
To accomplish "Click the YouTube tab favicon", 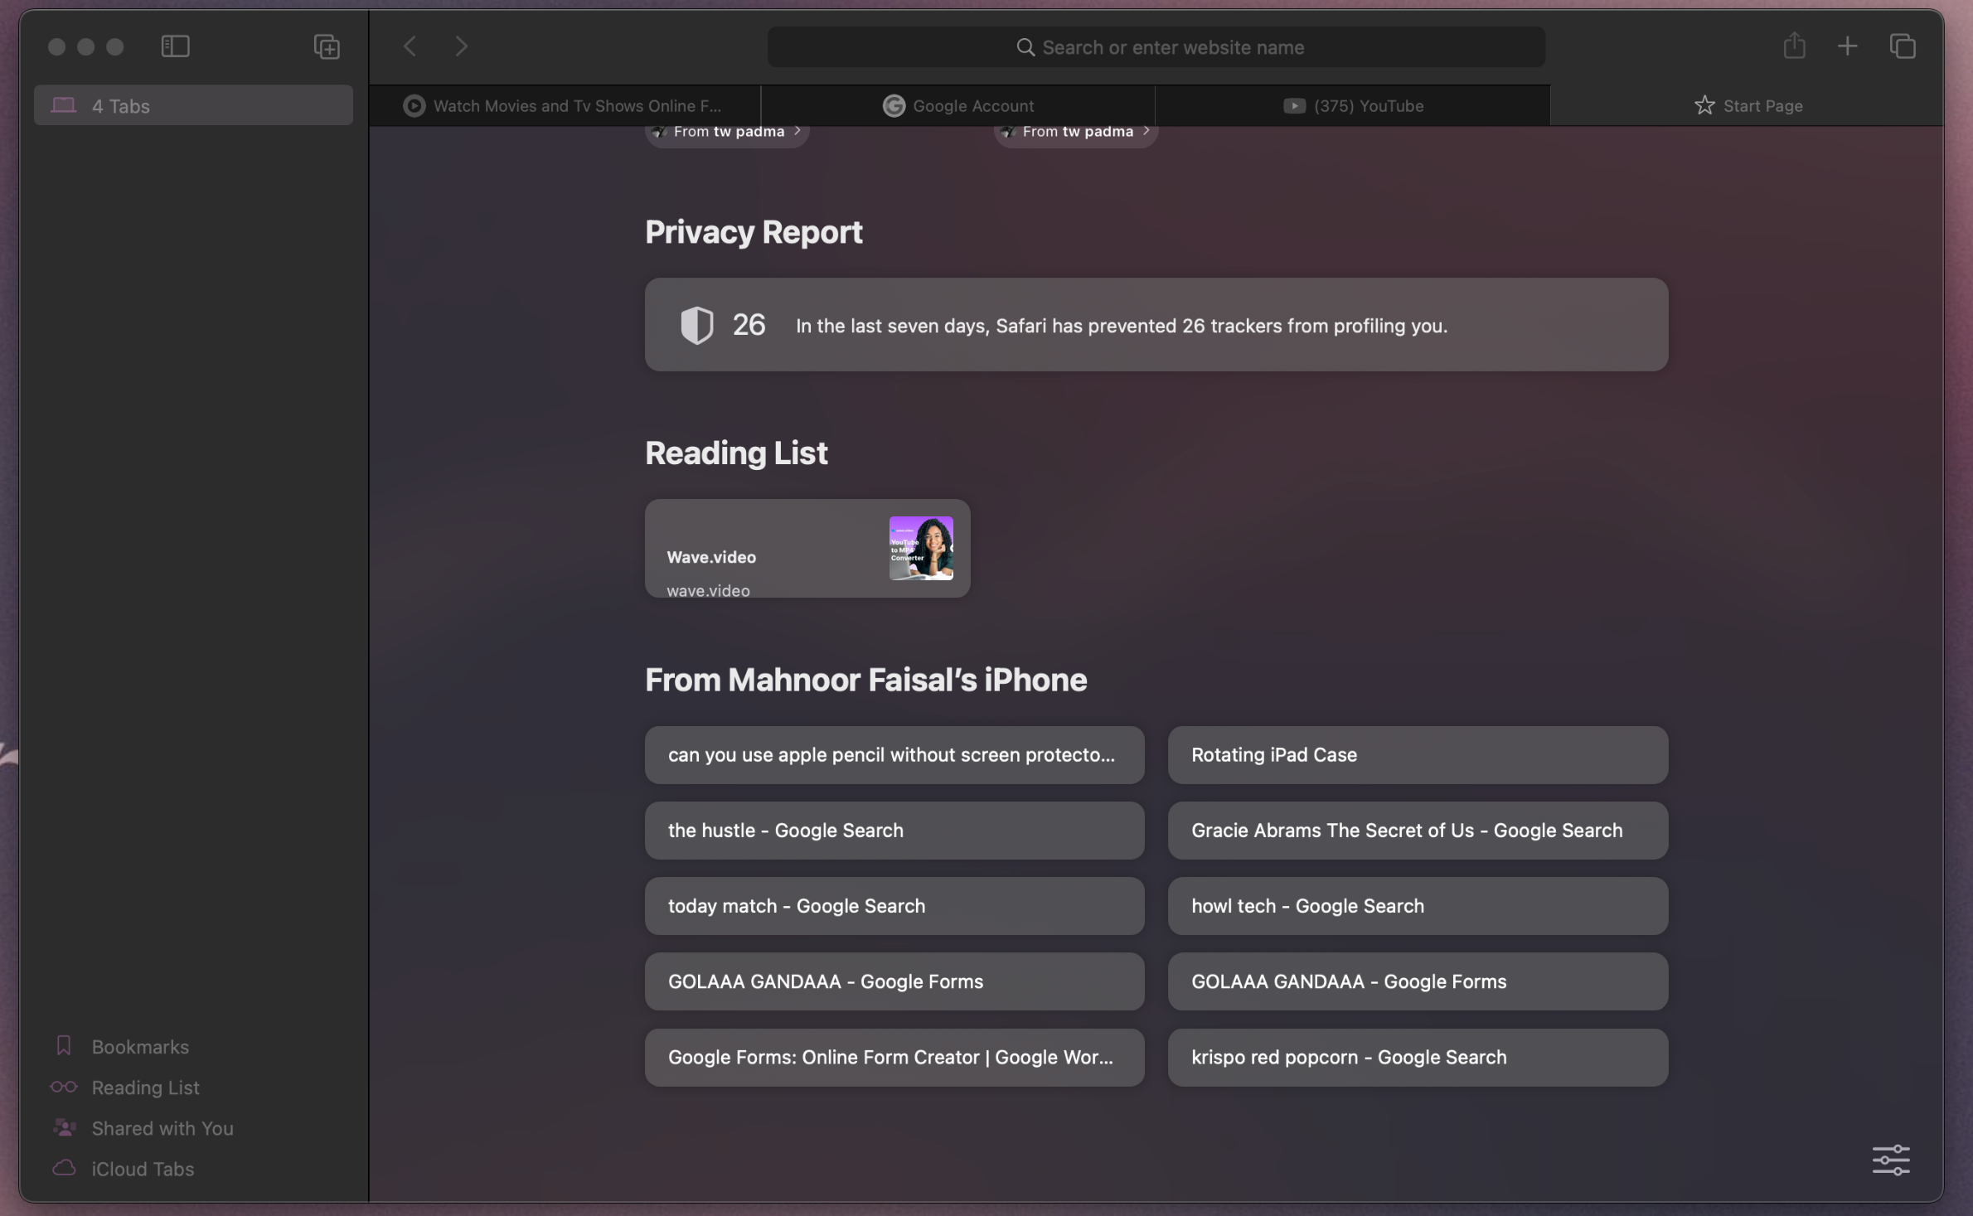I will [1294, 105].
